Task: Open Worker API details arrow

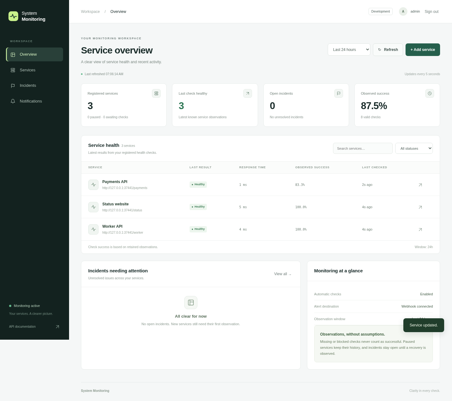Action: (x=420, y=230)
